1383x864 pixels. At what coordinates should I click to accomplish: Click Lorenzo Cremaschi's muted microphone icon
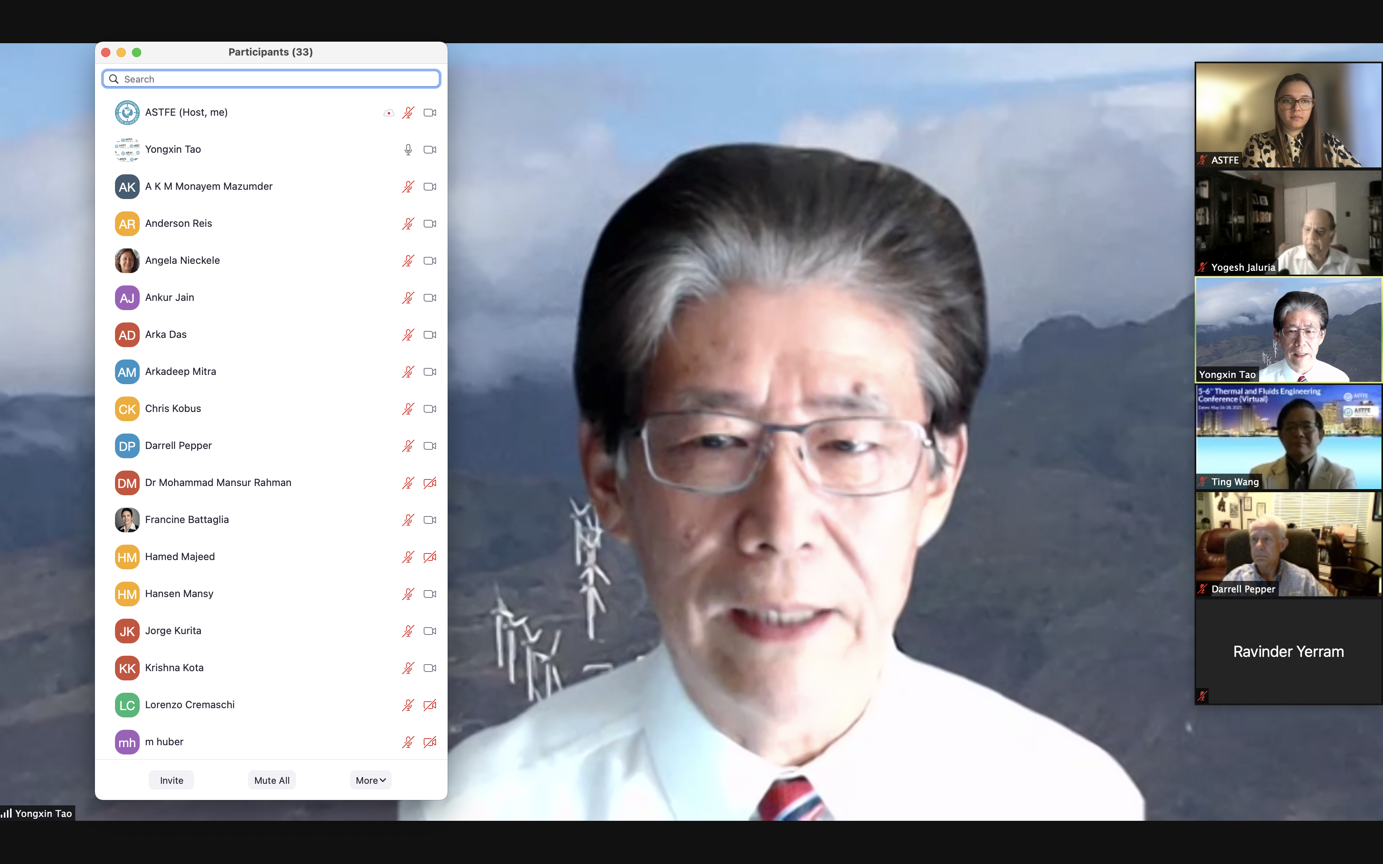(x=408, y=705)
